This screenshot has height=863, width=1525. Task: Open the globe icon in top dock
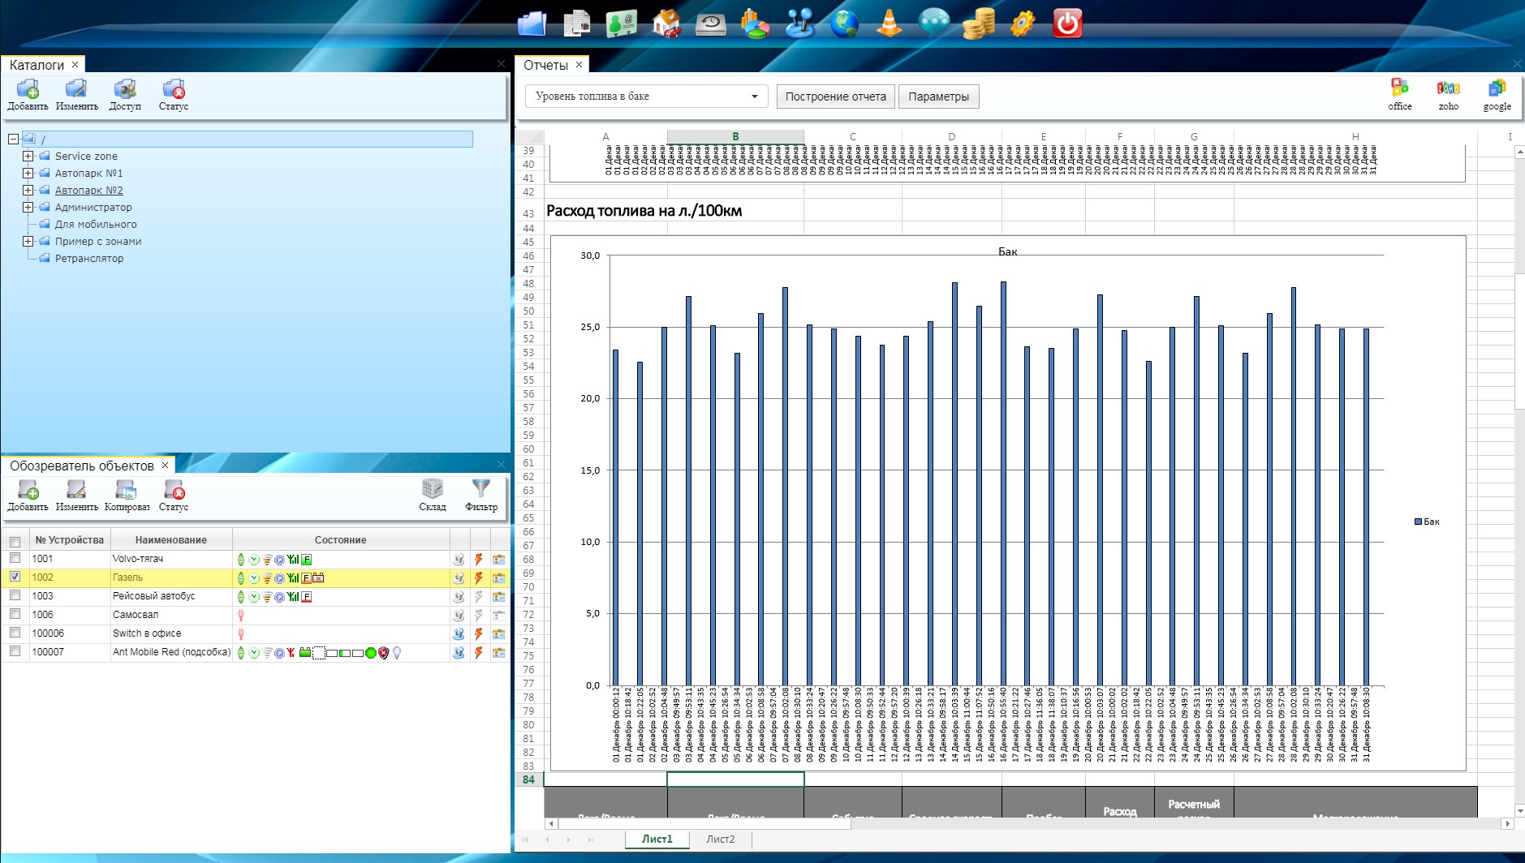pyautogui.click(x=844, y=23)
